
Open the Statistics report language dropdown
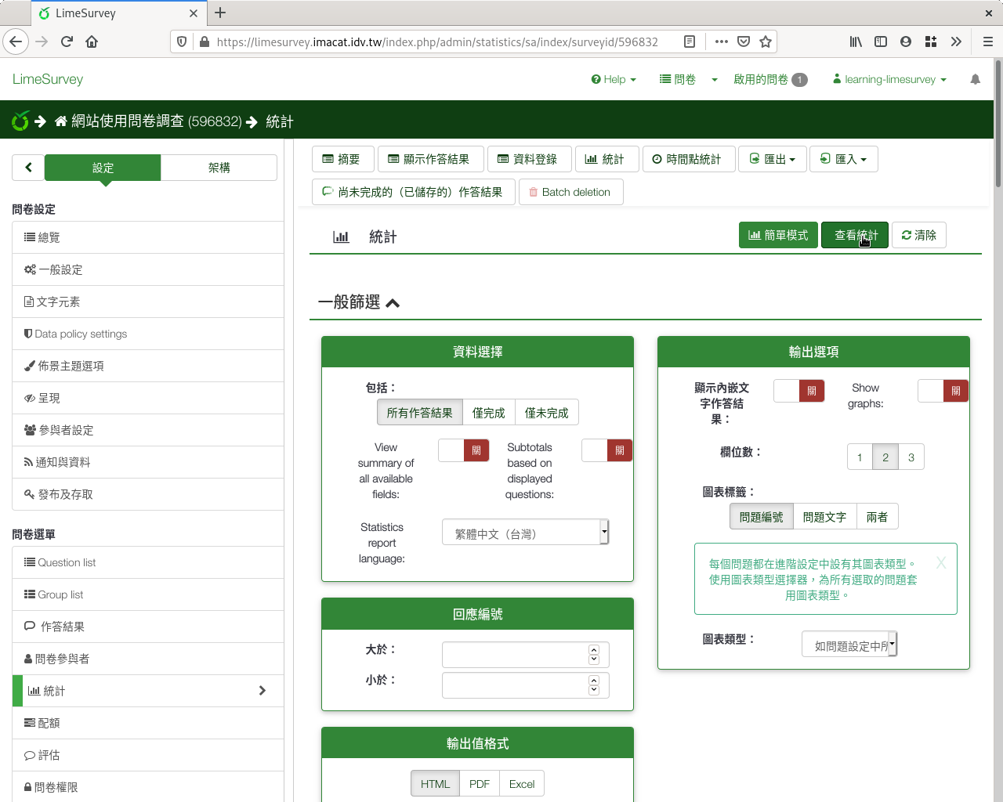click(x=525, y=533)
